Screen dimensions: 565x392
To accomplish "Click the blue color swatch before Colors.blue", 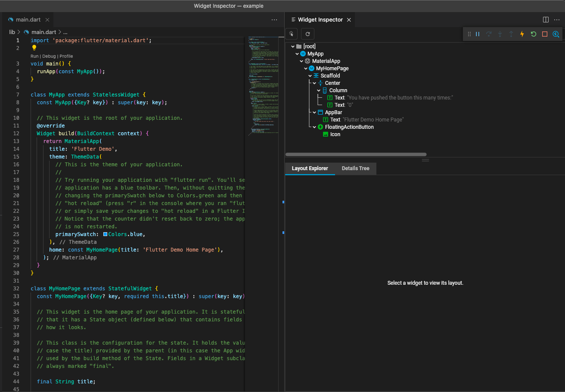I will pos(105,234).
